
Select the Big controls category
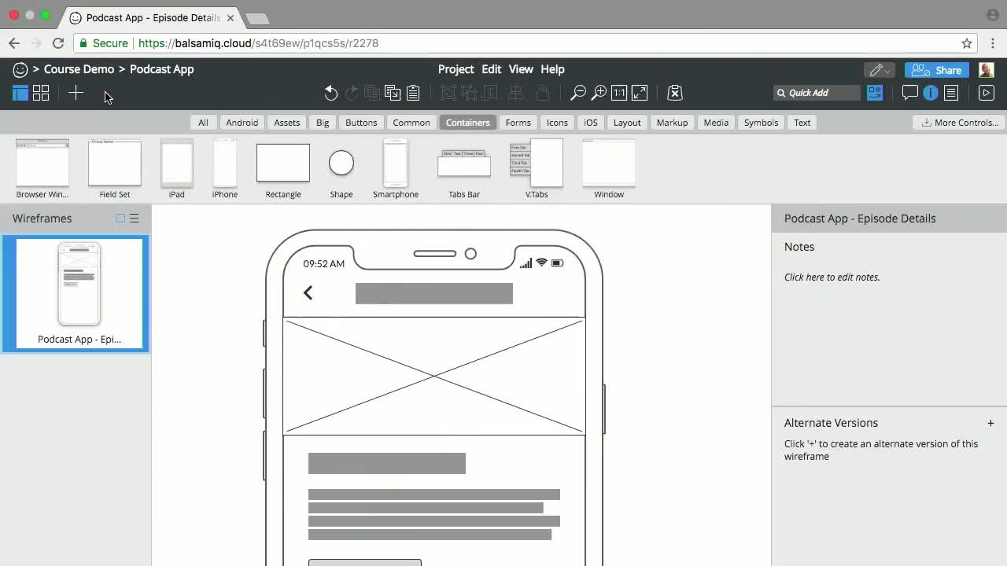pos(323,123)
